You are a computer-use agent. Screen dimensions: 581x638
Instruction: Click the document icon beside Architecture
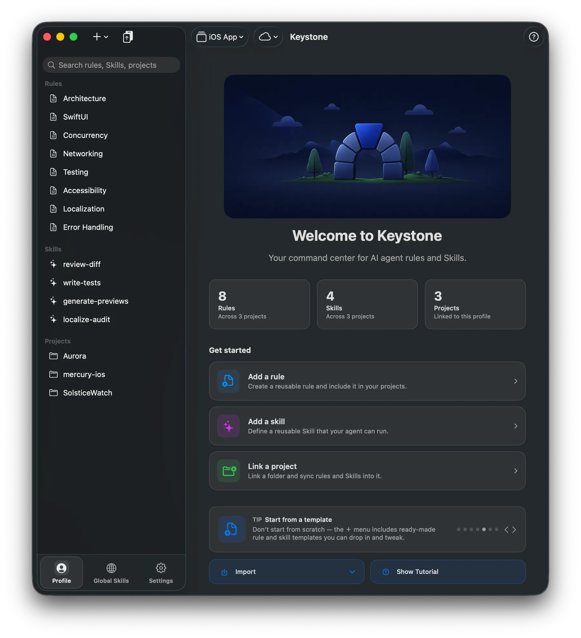tap(53, 99)
